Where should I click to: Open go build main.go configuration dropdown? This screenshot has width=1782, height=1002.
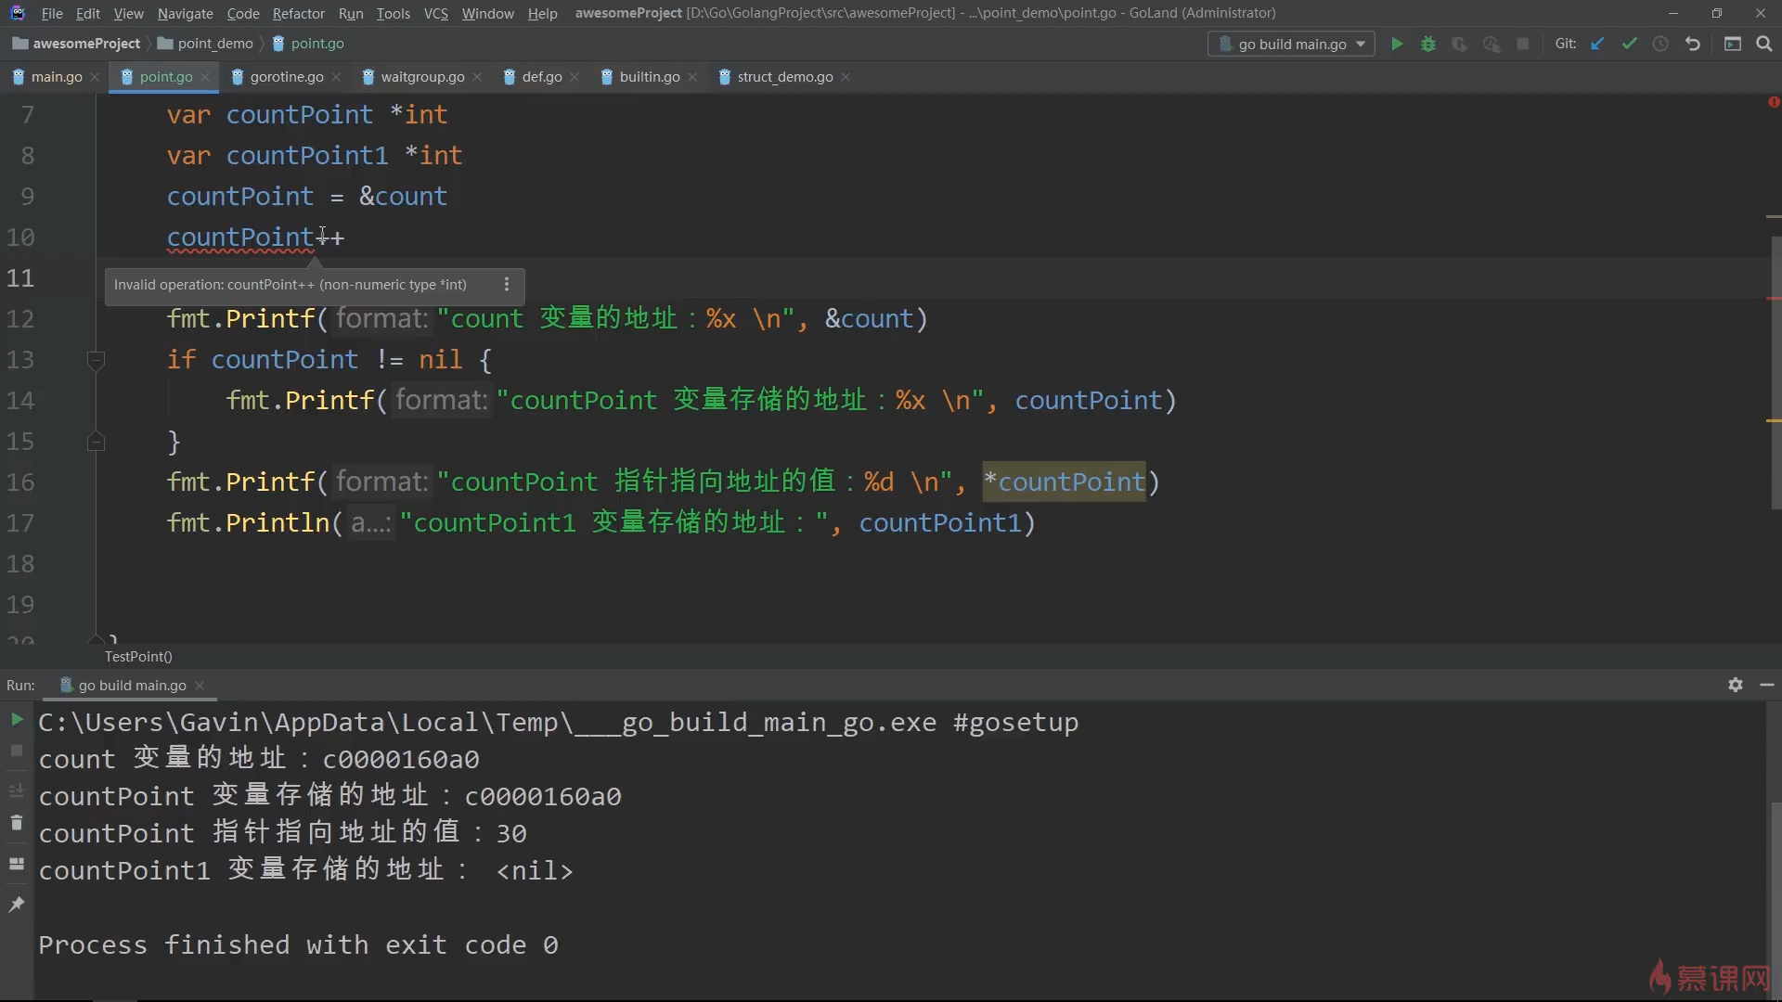1291,44
